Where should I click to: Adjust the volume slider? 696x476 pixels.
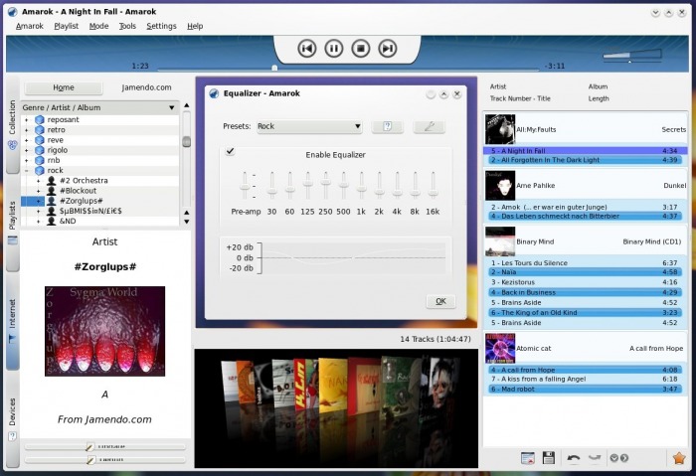pos(632,56)
